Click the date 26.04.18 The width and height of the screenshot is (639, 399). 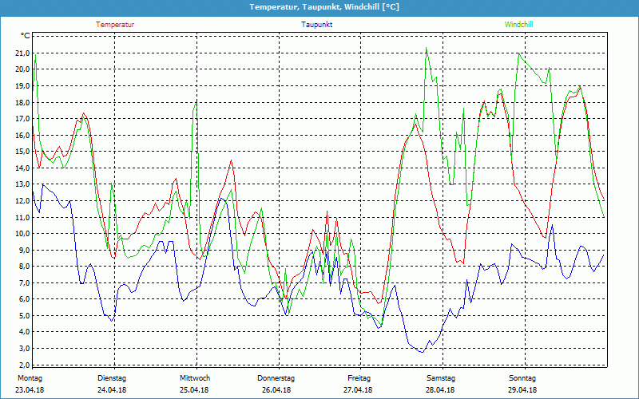pos(276,390)
